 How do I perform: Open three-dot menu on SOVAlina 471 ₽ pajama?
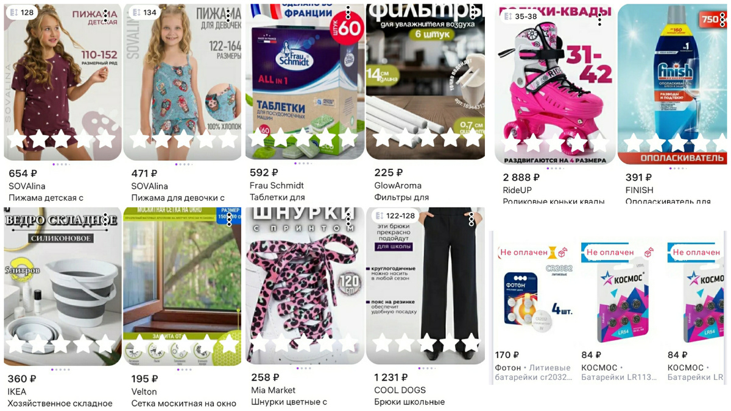click(228, 16)
